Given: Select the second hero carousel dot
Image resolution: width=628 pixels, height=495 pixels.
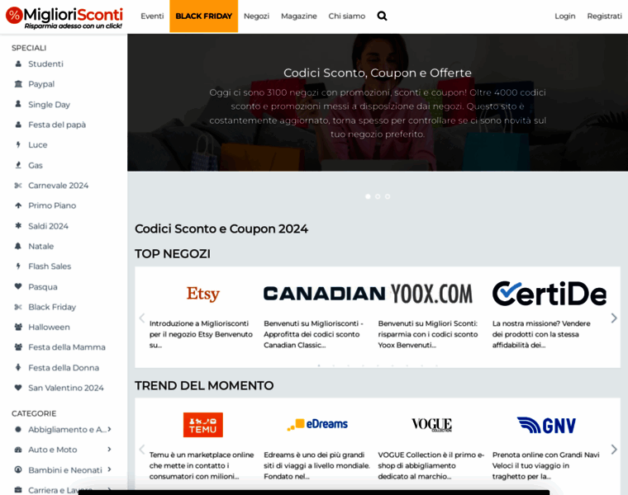Looking at the screenshot, I should [x=378, y=196].
